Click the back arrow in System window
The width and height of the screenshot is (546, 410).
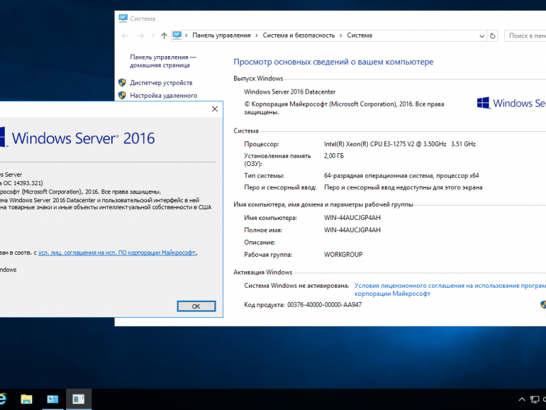click(125, 36)
